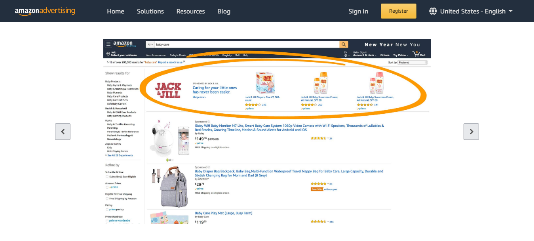Screen dimensions: 534x241
Task: Advance to the next carousel slide
Action: (x=471, y=132)
